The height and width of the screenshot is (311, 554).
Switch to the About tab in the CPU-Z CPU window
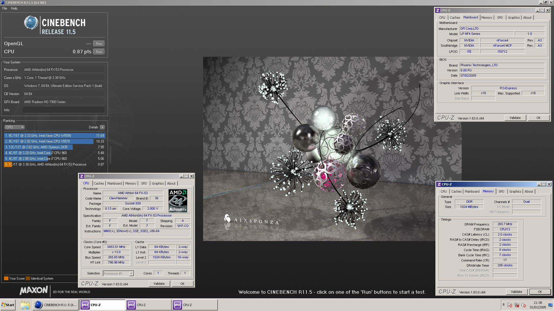(171, 183)
